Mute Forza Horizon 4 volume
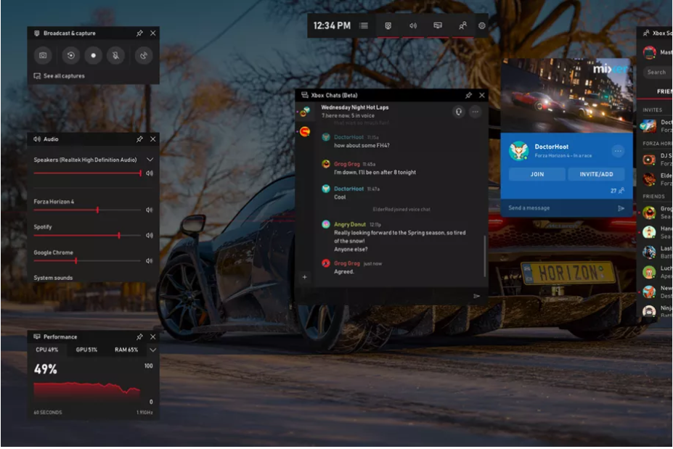The image size is (673, 449). [150, 210]
